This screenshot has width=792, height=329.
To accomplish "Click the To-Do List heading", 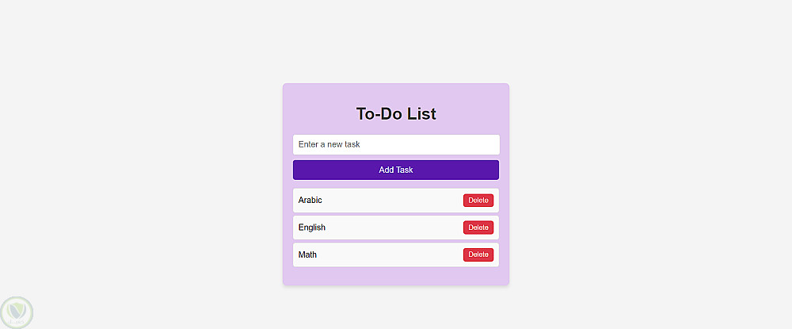I will coord(396,113).
